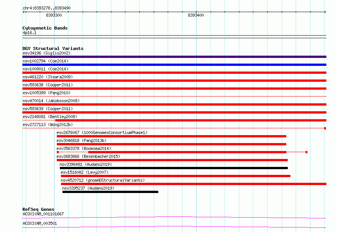Click the esv3563378 right outer end marker

(306, 152)
